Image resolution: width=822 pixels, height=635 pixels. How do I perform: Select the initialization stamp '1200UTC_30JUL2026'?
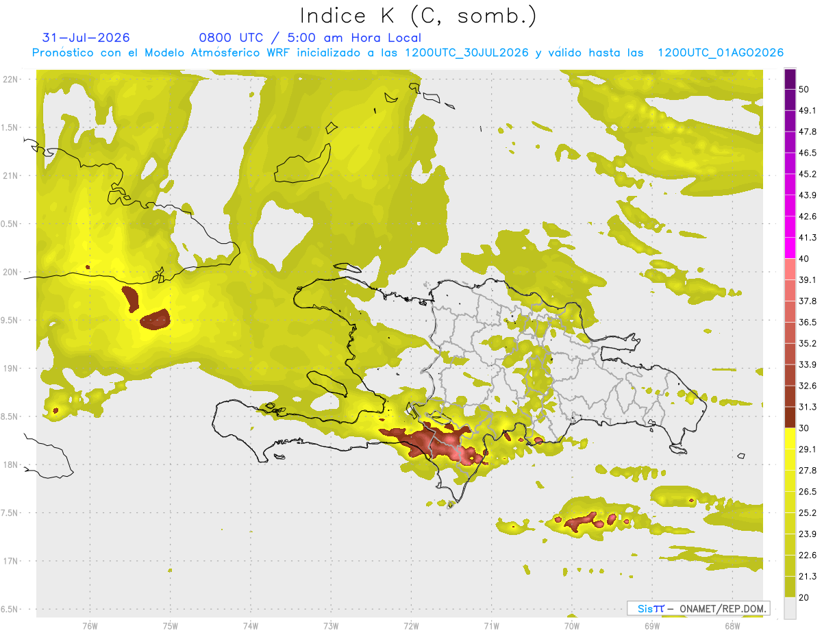466,53
